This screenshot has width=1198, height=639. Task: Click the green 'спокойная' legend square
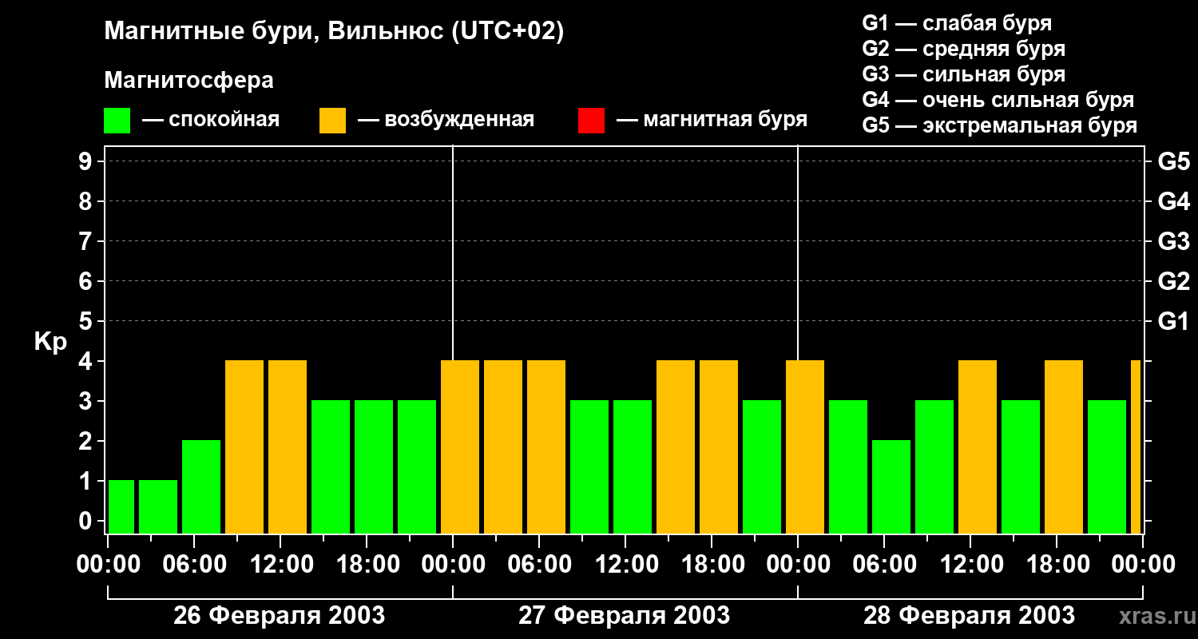pyautogui.click(x=117, y=121)
